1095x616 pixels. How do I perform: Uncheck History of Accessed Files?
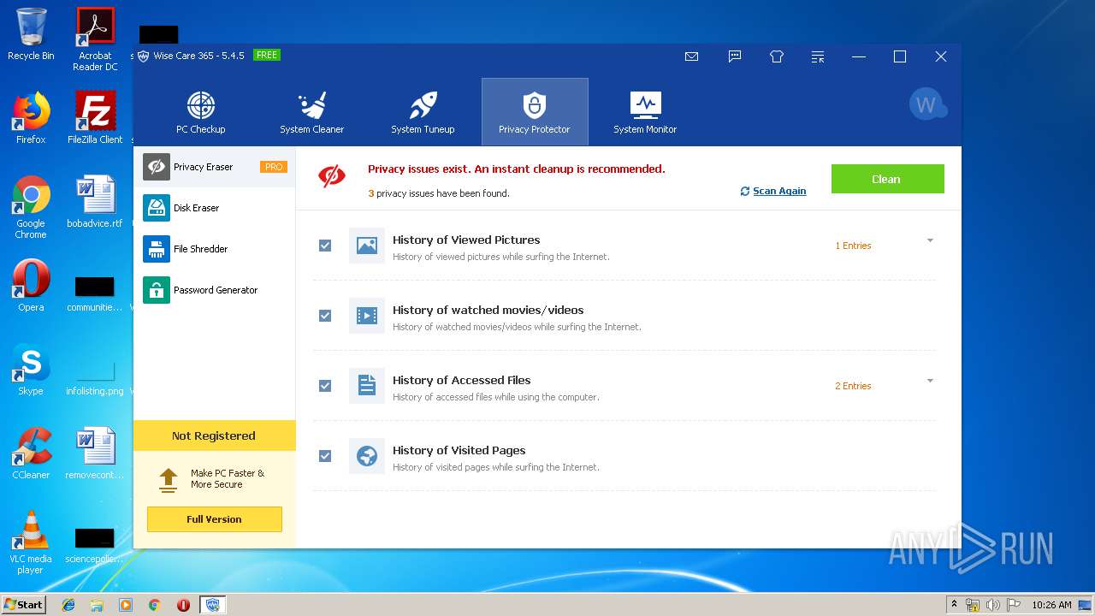pos(325,386)
